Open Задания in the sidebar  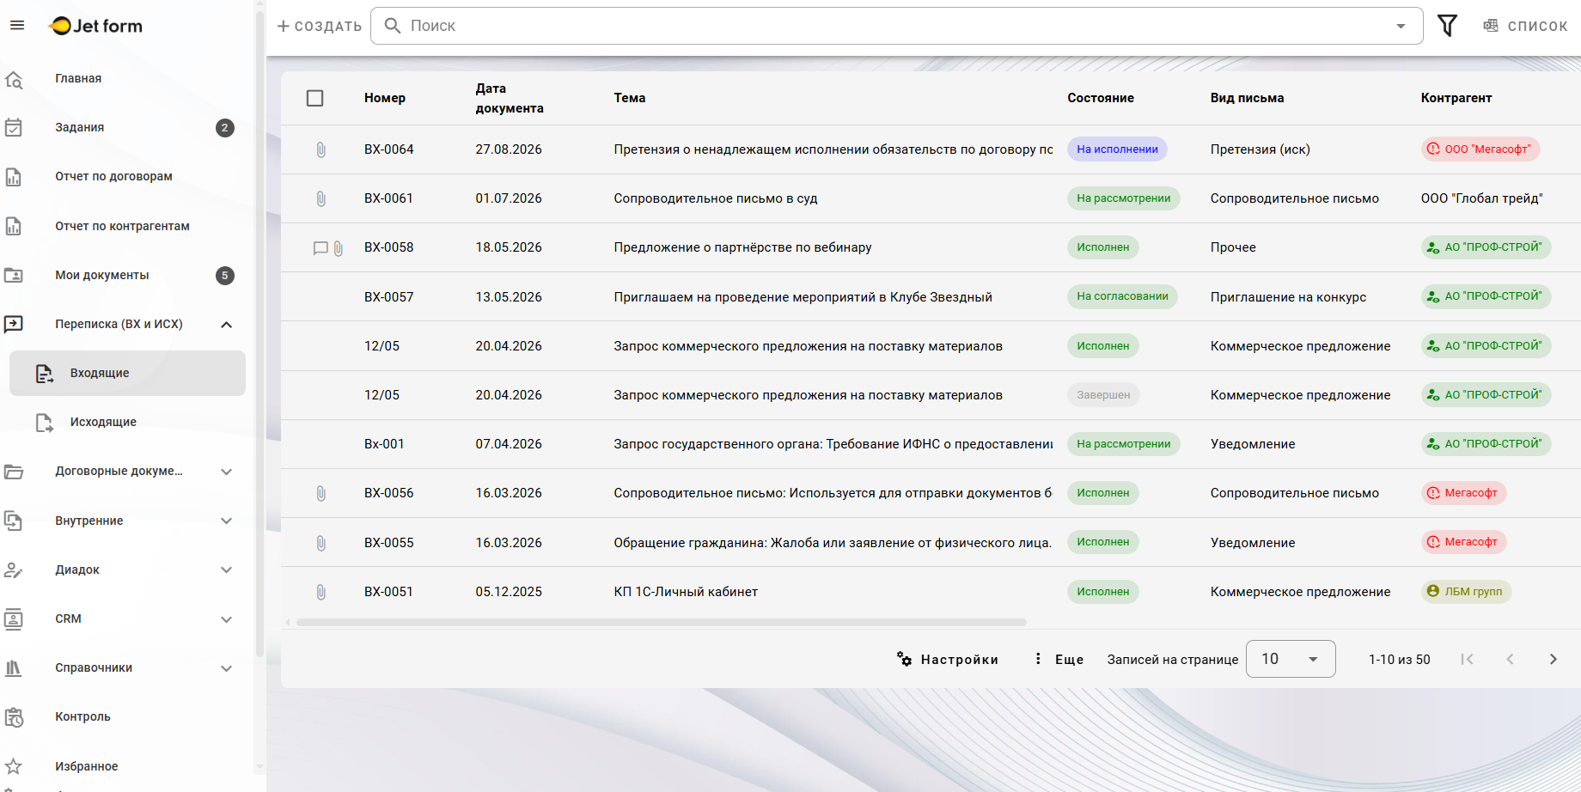point(80,127)
